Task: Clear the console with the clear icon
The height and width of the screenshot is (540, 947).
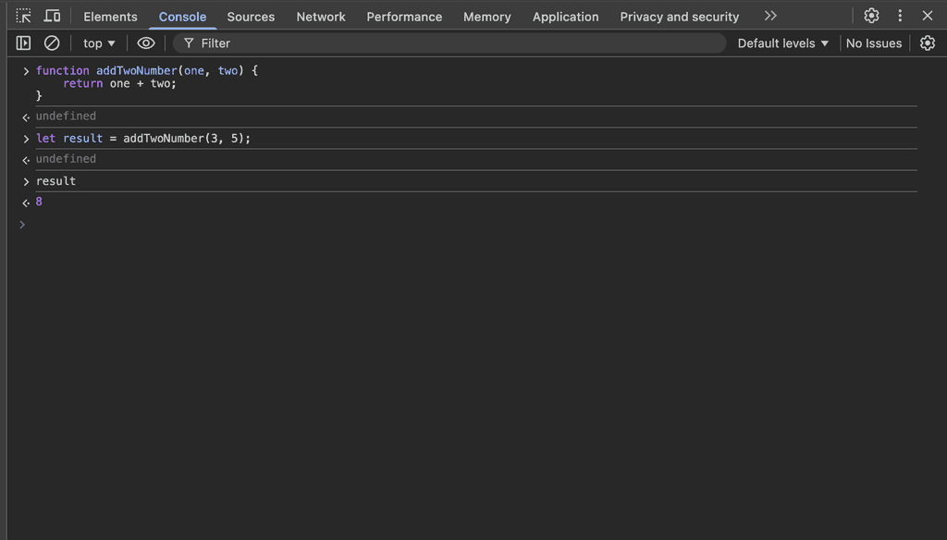Action: pyautogui.click(x=52, y=43)
